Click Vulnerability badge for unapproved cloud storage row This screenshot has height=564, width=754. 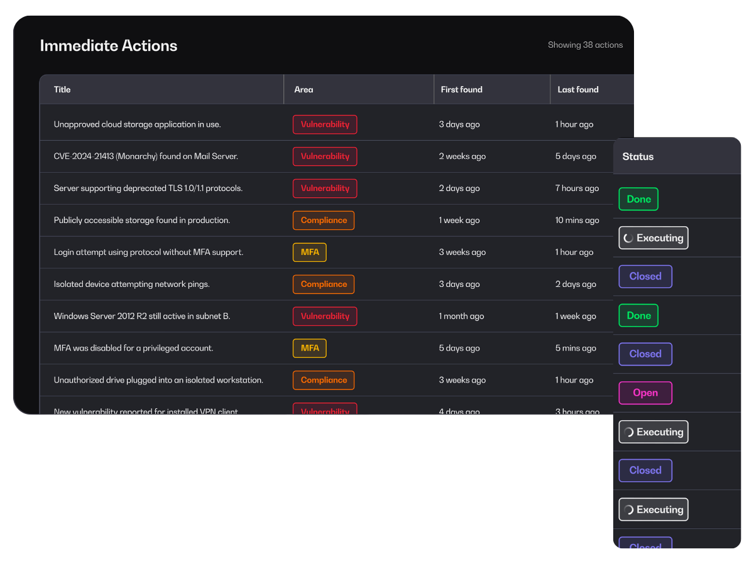325,124
